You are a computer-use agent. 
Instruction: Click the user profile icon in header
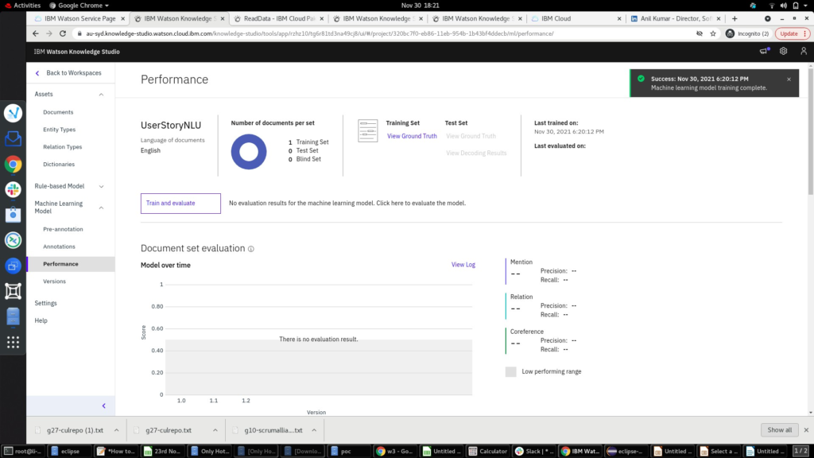pyautogui.click(x=804, y=51)
